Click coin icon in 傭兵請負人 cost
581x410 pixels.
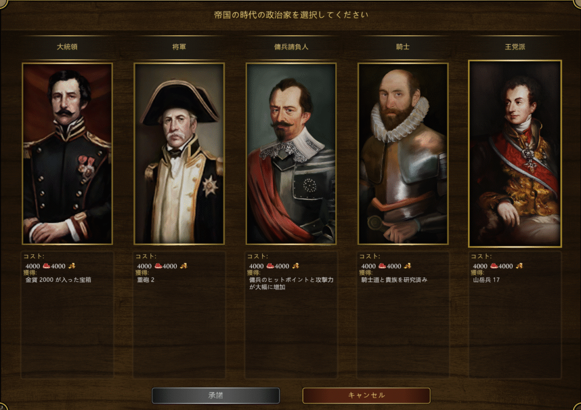pyautogui.click(x=296, y=266)
